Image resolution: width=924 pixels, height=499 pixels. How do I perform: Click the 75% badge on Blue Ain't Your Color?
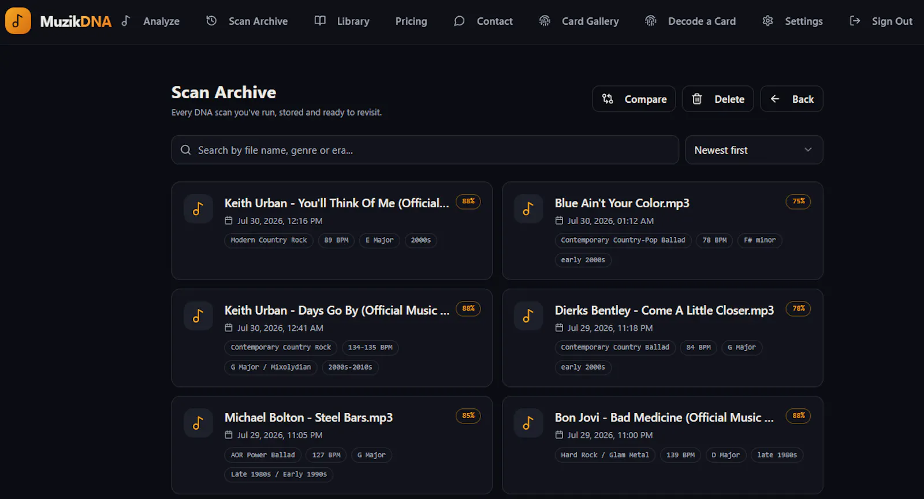(x=799, y=202)
